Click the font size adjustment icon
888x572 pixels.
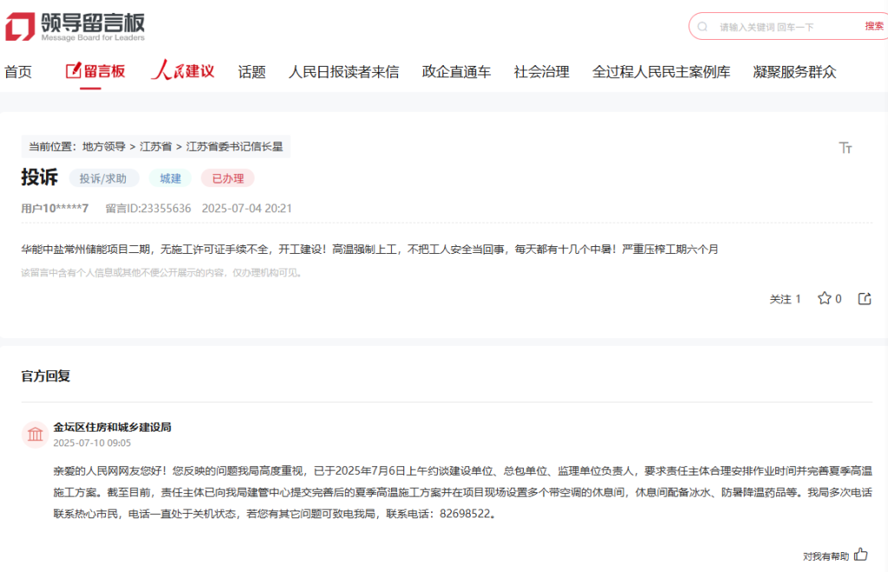point(845,147)
